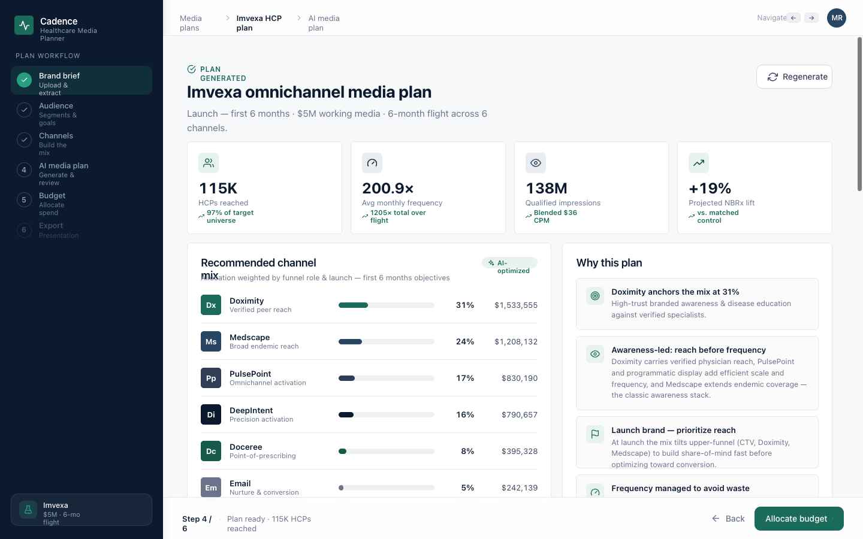
Task: Click the $790,657 DeepIntent spend
Action: pos(520,415)
